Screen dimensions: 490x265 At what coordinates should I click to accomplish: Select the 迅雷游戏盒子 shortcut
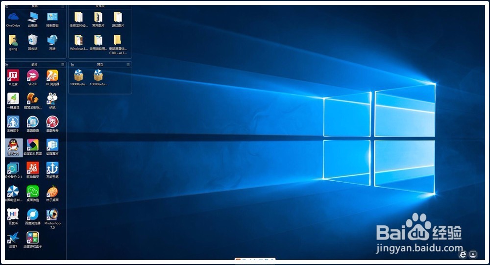point(33,240)
